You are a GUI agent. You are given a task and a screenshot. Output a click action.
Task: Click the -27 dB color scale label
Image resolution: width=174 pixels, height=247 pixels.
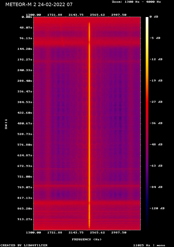click(156, 102)
